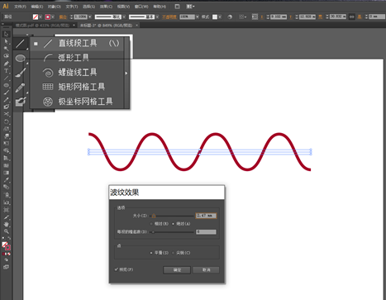This screenshot has width=386, height=300.
Task: Open the 编辑(E) menu
Action: coord(37,7)
